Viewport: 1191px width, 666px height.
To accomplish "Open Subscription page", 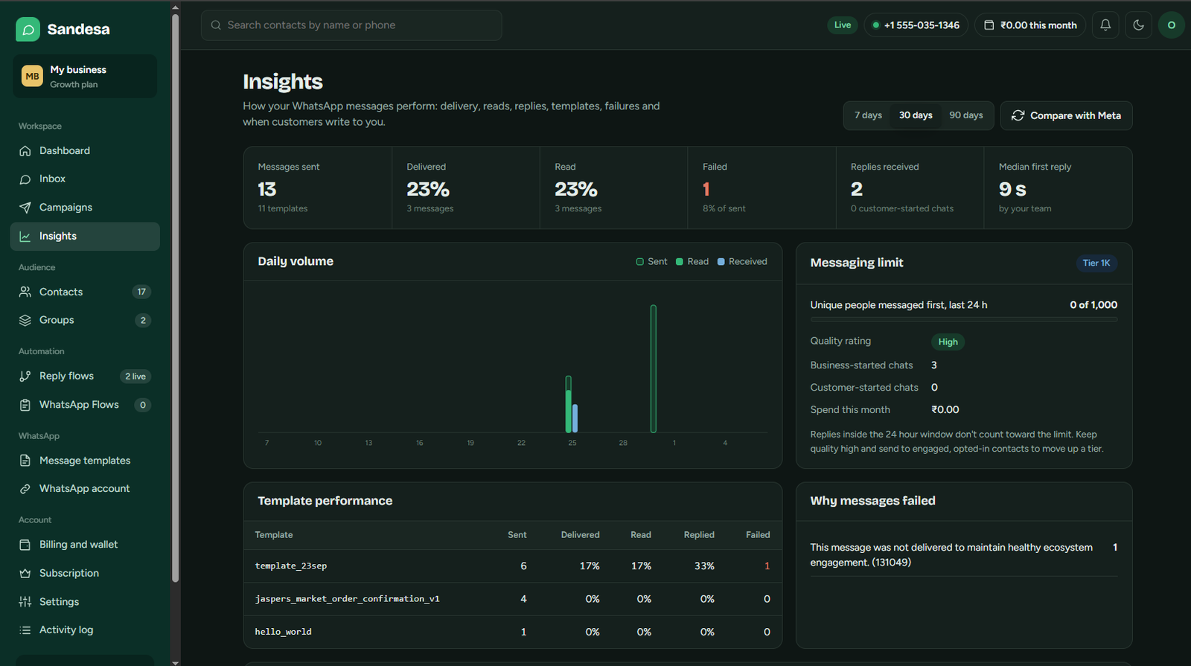I will coord(85,574).
